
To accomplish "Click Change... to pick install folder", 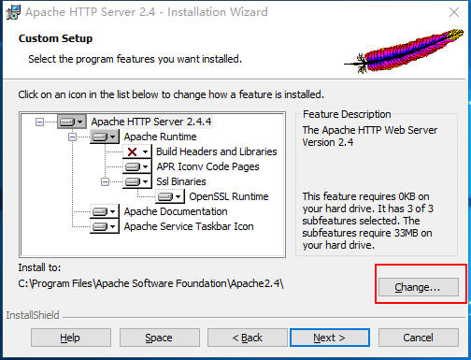I will (x=419, y=287).
